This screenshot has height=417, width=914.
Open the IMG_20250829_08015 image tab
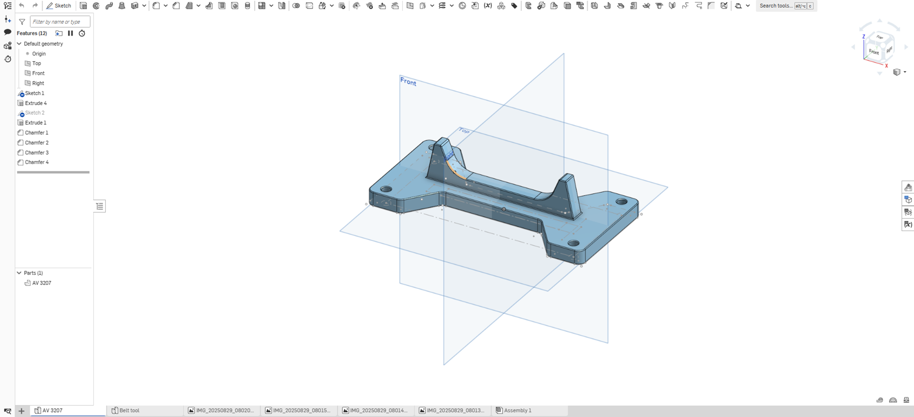[x=298, y=411]
